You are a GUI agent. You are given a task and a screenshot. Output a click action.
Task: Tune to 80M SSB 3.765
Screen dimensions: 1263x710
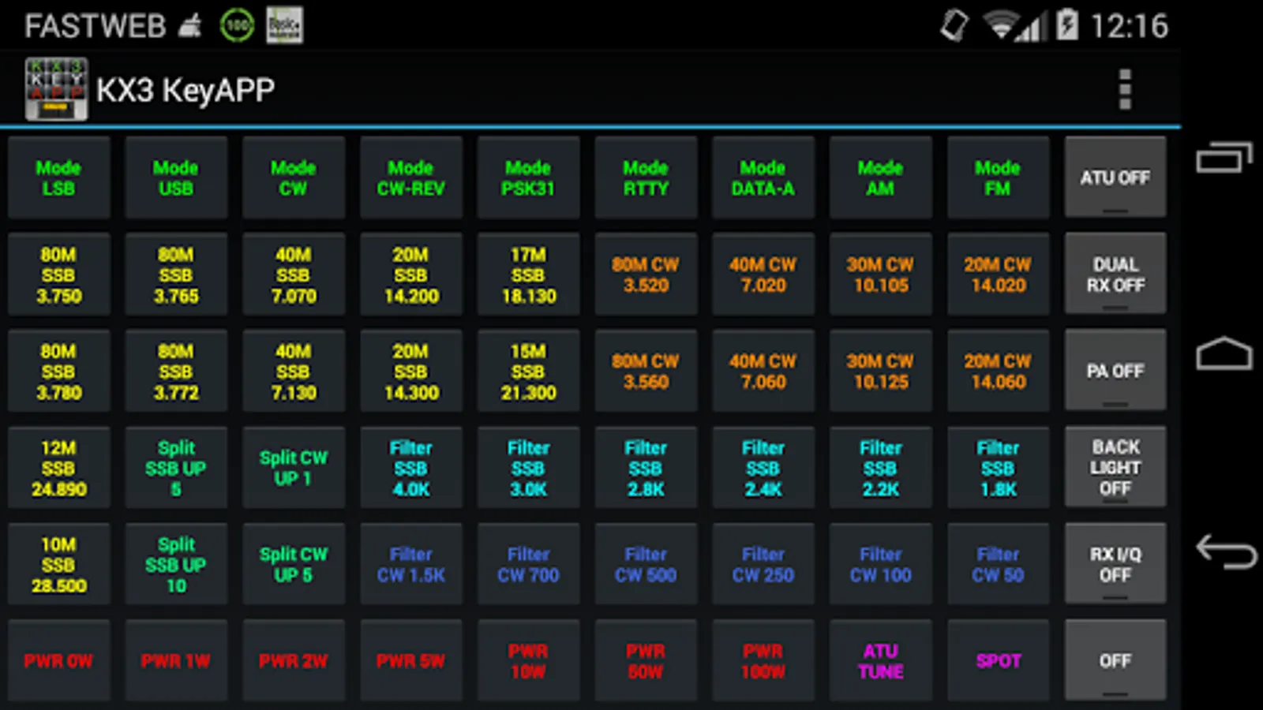(x=176, y=275)
